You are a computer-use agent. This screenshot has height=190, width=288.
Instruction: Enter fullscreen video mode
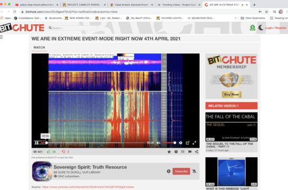click(x=194, y=142)
